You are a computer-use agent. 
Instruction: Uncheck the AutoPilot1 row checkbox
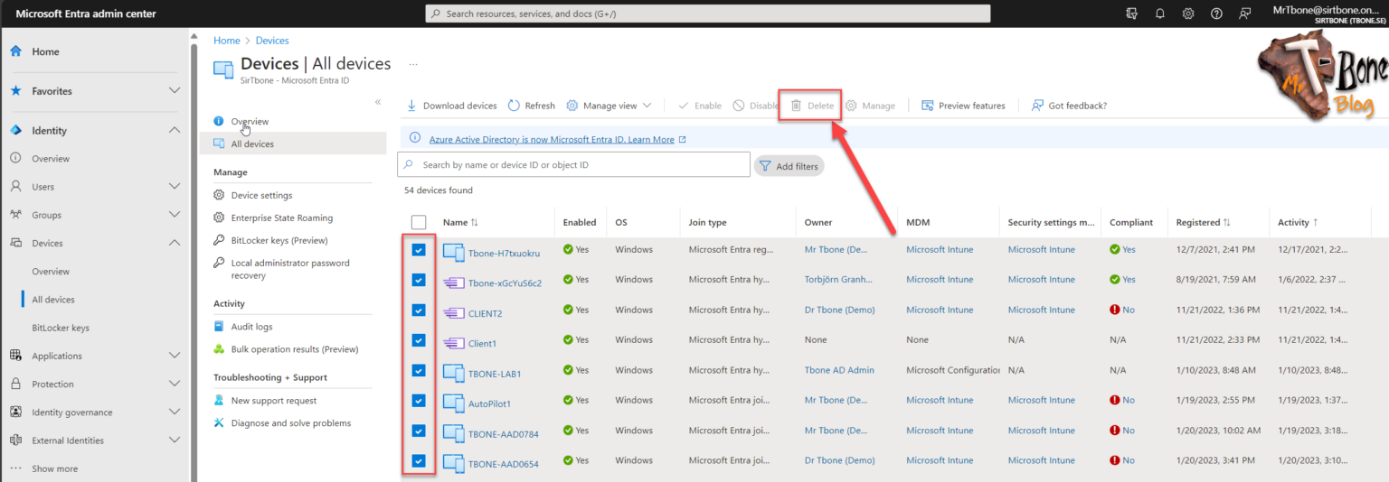point(419,401)
